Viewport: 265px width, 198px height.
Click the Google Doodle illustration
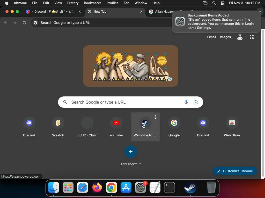coord(130,66)
